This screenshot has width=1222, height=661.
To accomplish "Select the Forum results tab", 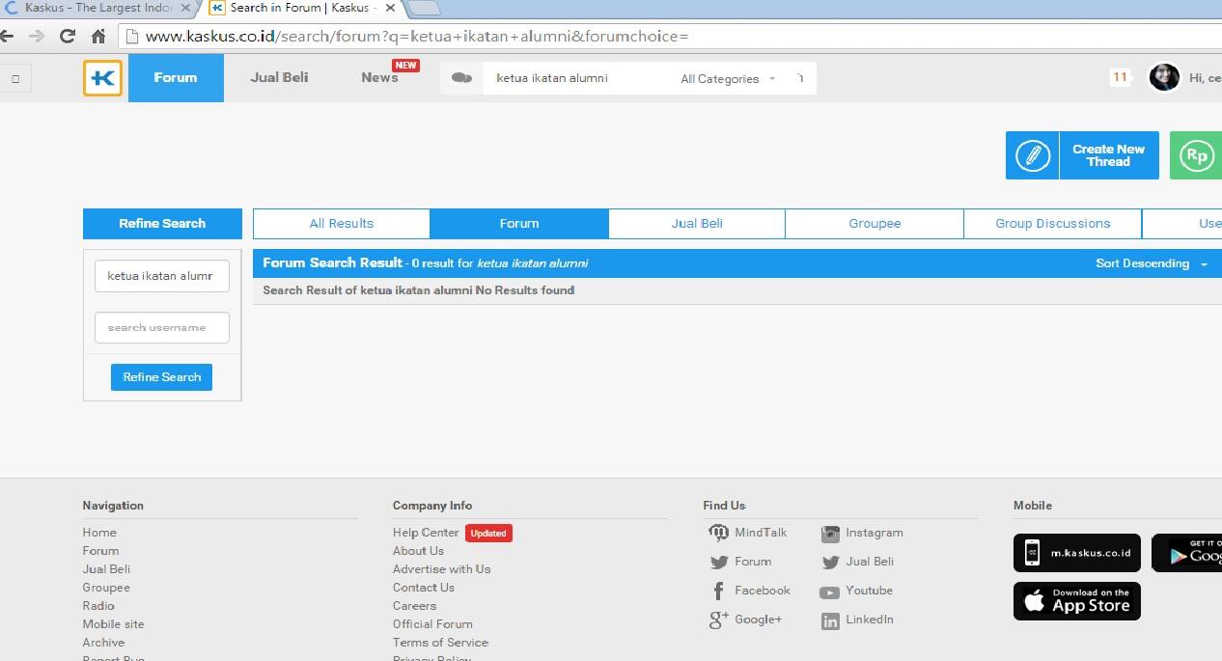I will 519,224.
